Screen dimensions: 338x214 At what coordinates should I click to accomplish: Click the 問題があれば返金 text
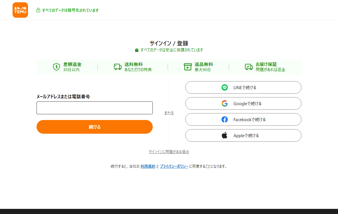coord(271,70)
